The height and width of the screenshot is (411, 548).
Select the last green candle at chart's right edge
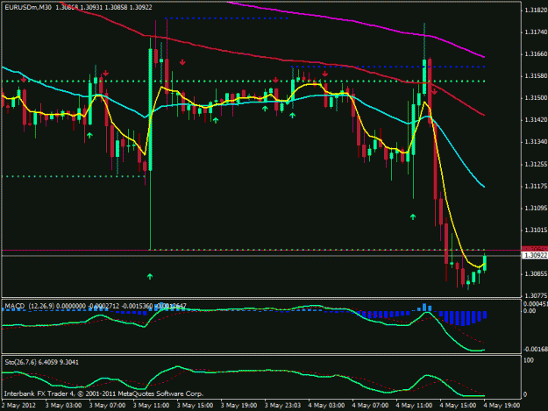coord(485,263)
